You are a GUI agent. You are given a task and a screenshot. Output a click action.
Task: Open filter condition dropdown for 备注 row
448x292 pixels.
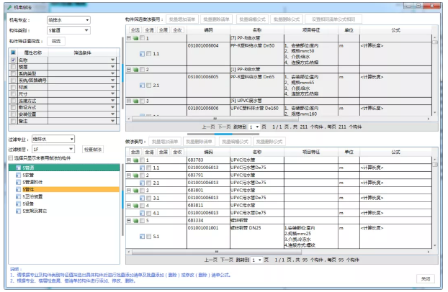[x=113, y=121]
